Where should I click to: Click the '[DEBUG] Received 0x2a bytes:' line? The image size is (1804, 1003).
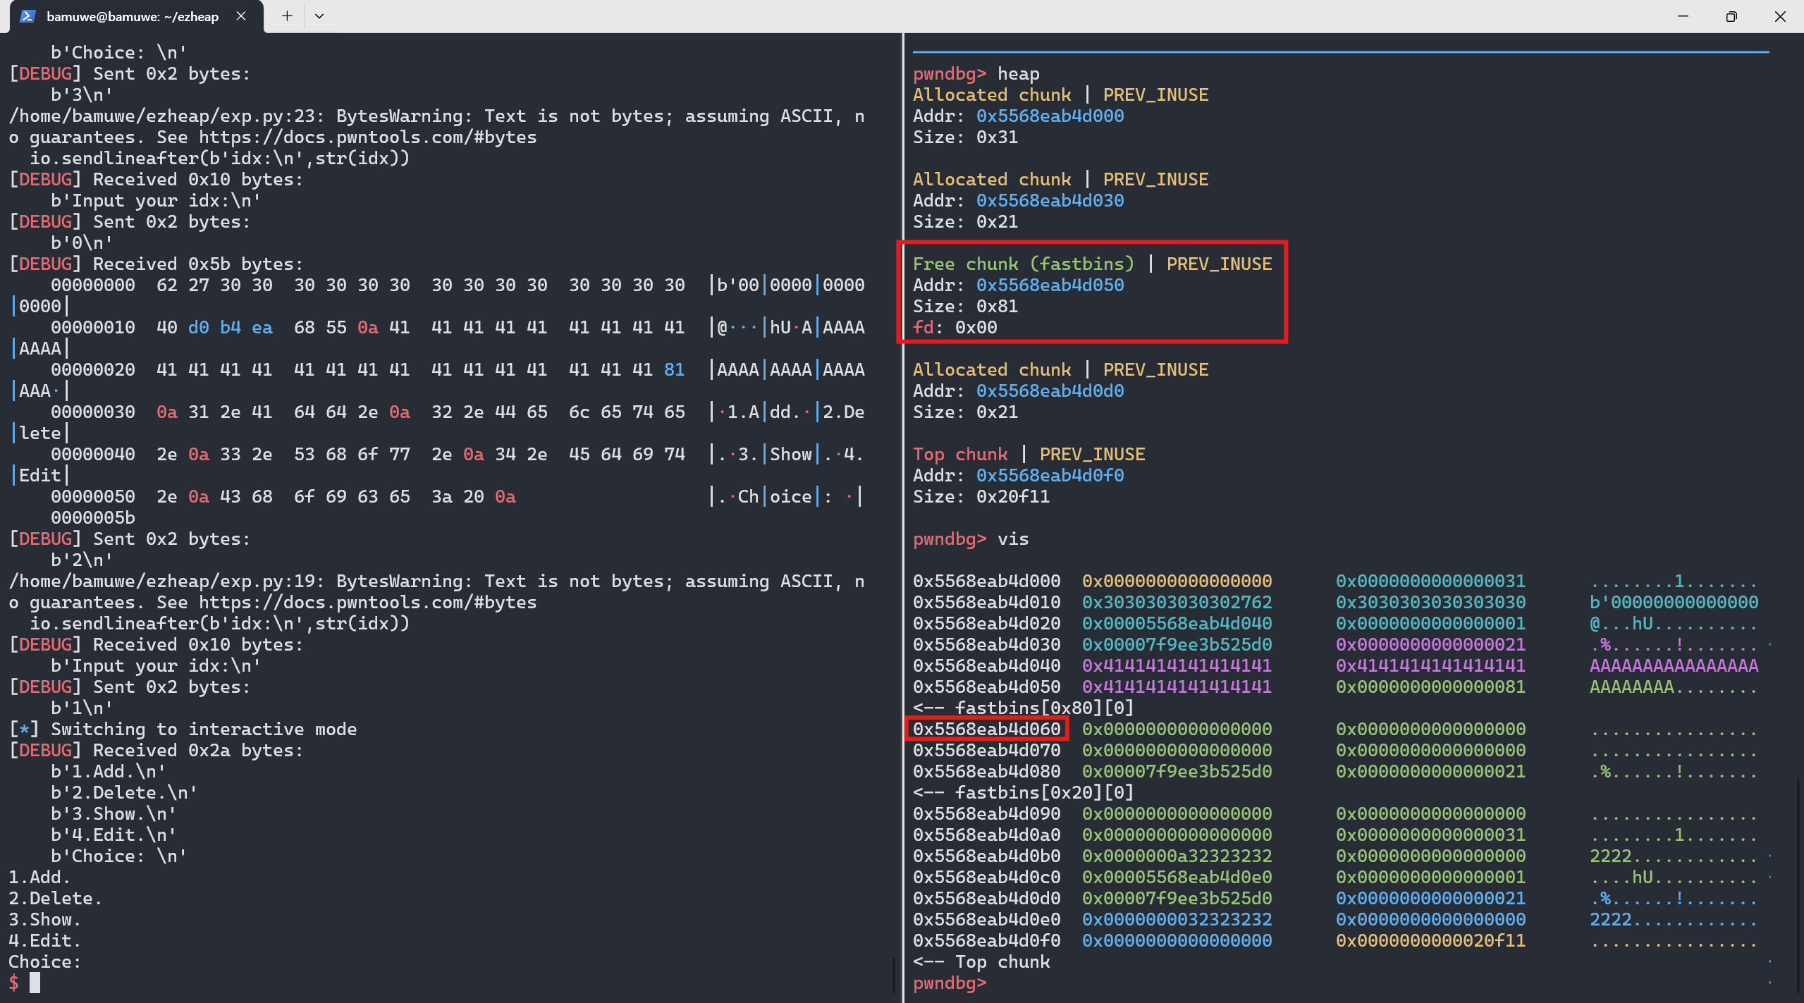click(x=156, y=750)
